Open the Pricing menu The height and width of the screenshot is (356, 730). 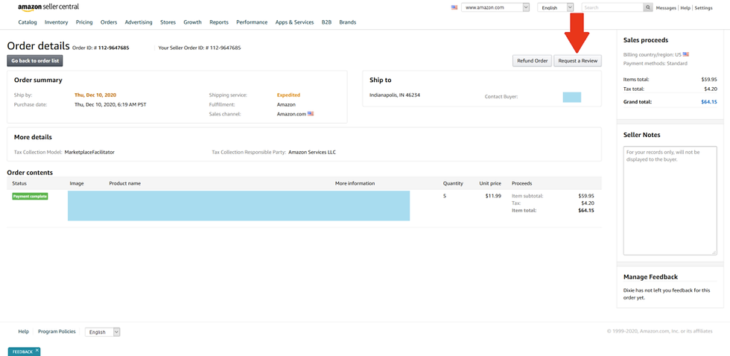[x=84, y=22]
